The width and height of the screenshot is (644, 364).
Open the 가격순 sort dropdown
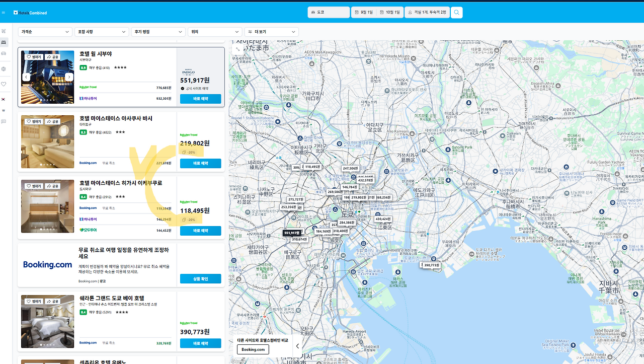point(45,32)
